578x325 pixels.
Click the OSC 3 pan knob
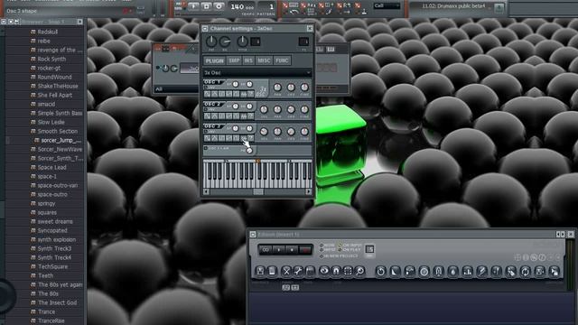277,131
